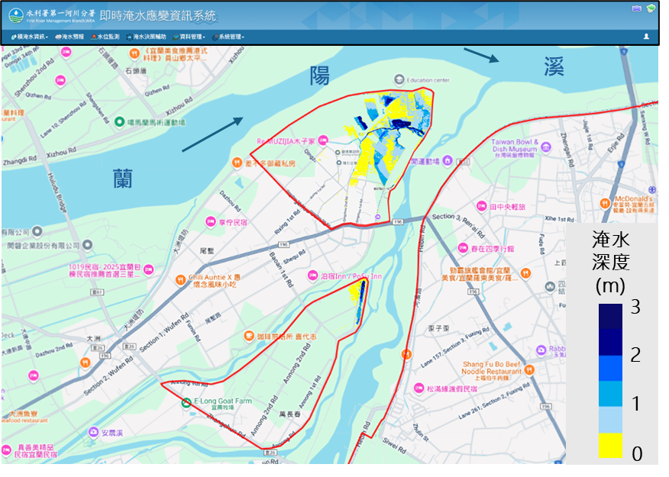Open the user account icon
669x477 pixels.
tap(646, 36)
